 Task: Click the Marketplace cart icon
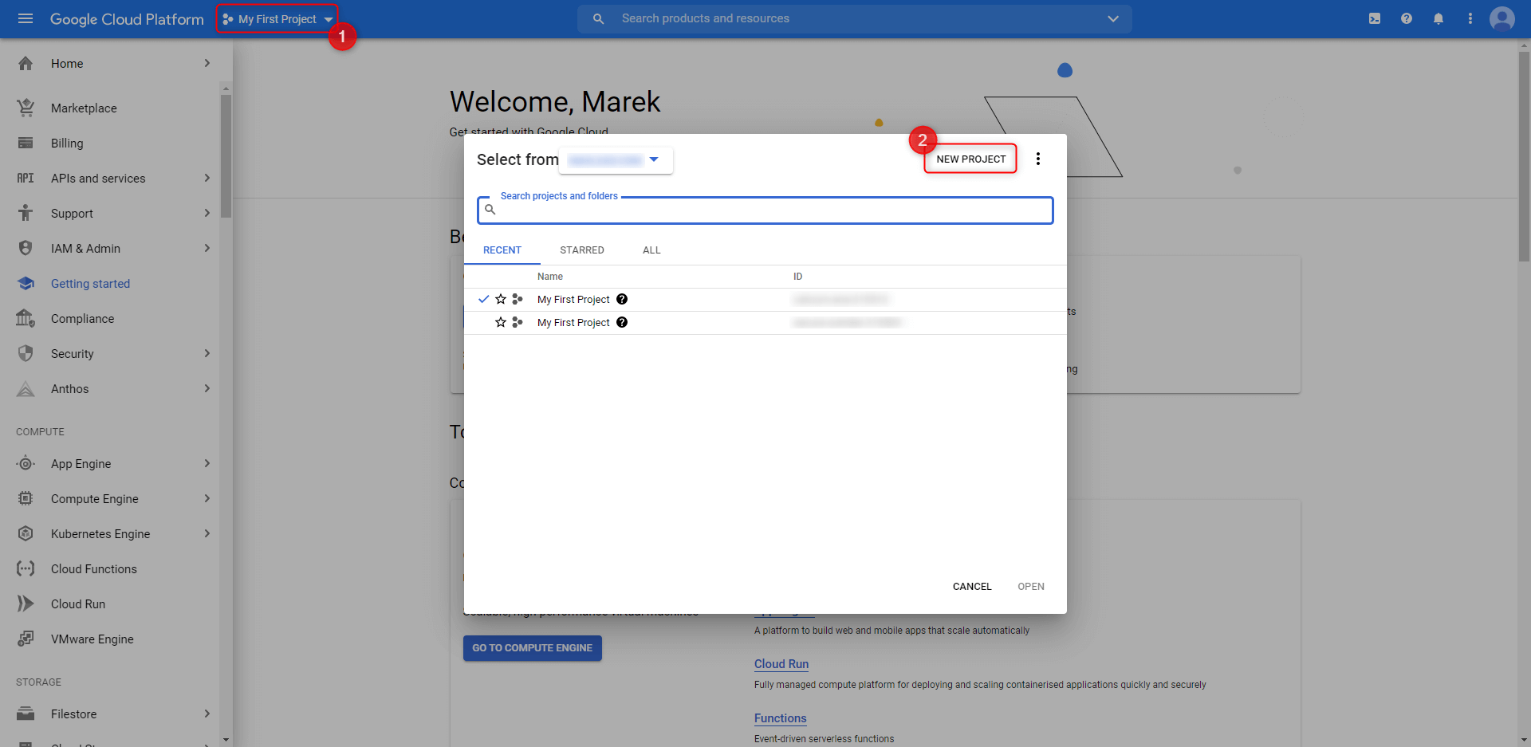coord(26,108)
